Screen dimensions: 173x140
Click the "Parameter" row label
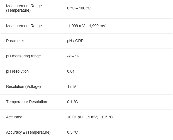(15, 41)
